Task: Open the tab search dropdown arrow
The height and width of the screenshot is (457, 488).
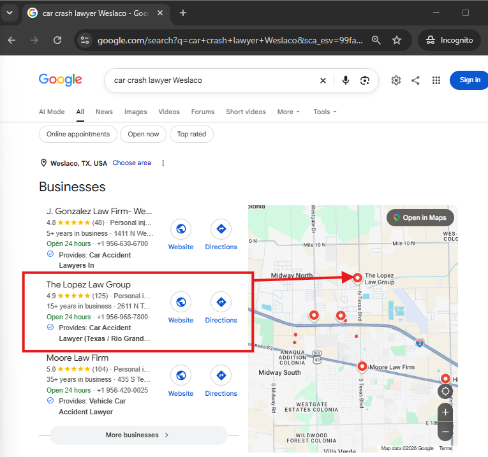Action: tap(10, 13)
